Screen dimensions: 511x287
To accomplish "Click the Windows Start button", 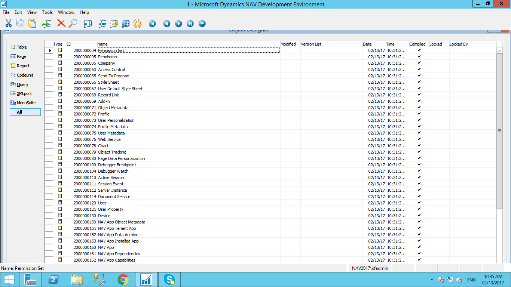I will [9, 280].
